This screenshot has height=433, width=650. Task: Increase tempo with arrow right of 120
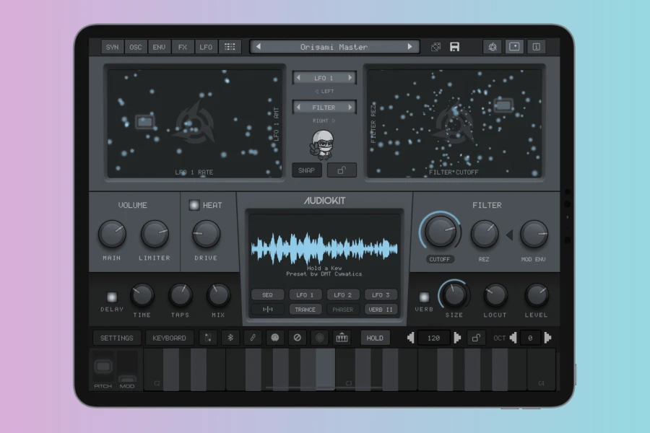pyautogui.click(x=457, y=338)
